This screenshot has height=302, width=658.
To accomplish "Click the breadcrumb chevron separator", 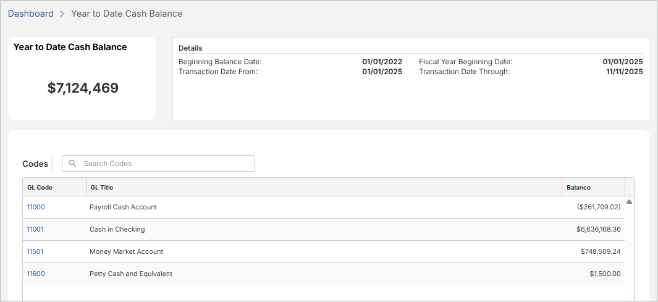I will [62, 14].
